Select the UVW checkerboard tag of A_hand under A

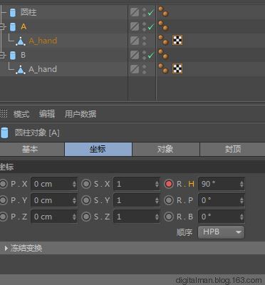tap(177, 40)
